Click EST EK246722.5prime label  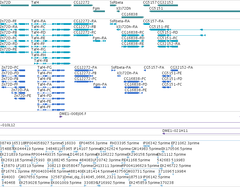175,166
